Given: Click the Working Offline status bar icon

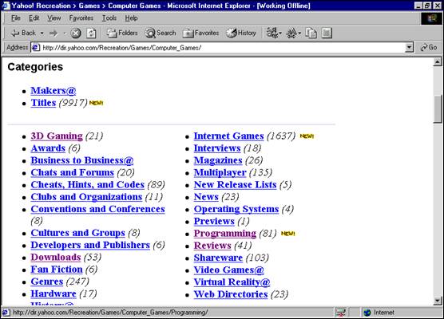Looking at the screenshot, I should 340,313.
